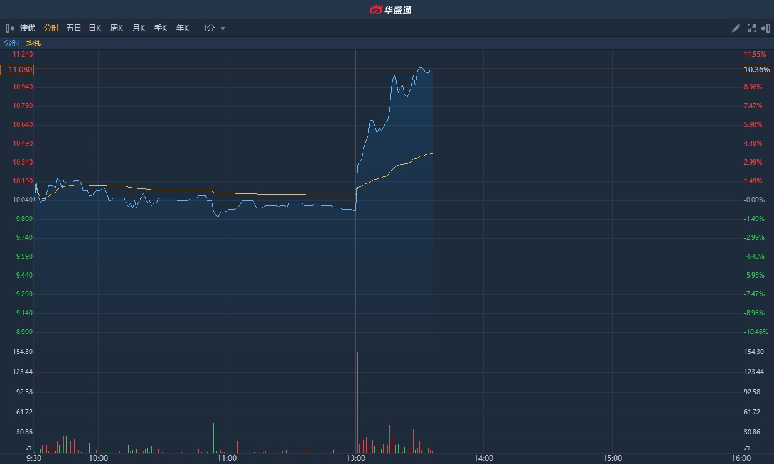The image size is (774, 464).
Task: Open the 周K weekly candlestick tab
Action: (x=117, y=28)
